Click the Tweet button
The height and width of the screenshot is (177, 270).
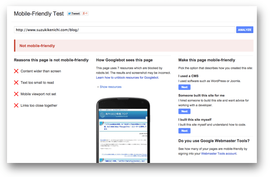(x=74, y=14)
